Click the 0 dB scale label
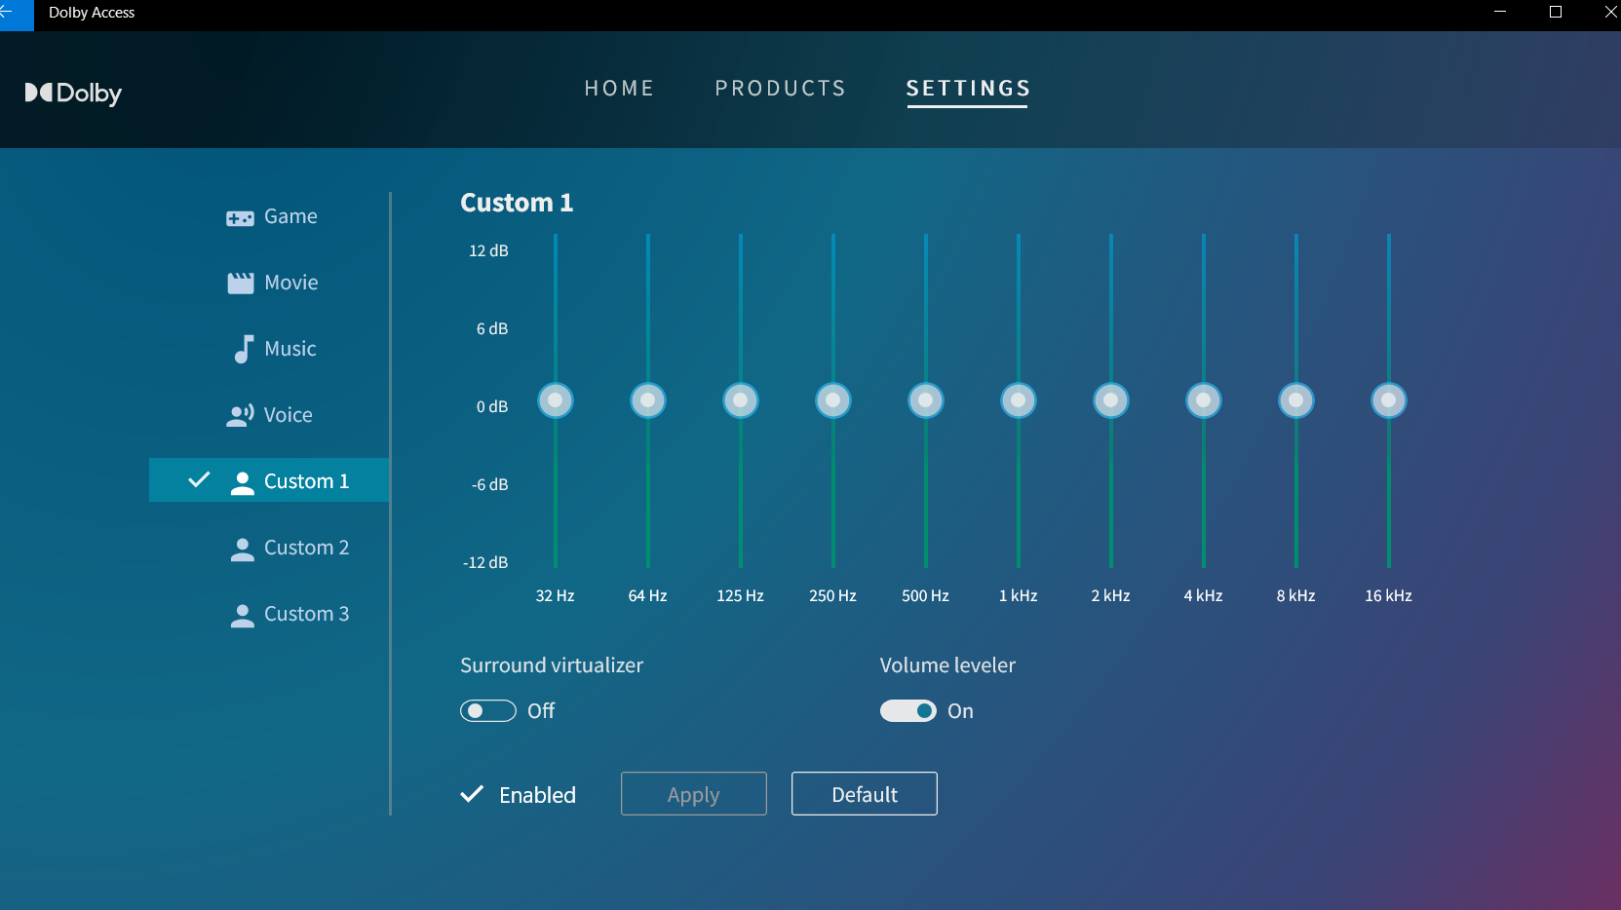The image size is (1621, 910). (492, 406)
